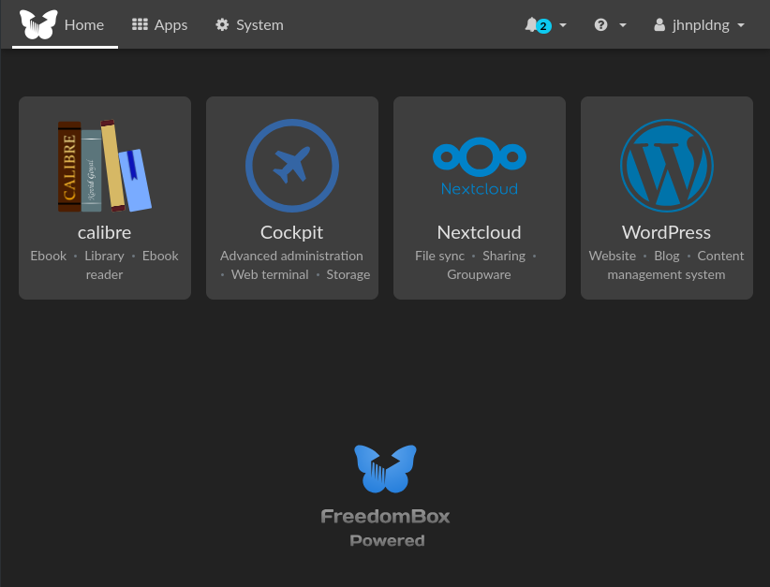Click the 'Storage' tag on Cockpit
Screen dimensions: 770x587
click(x=348, y=274)
